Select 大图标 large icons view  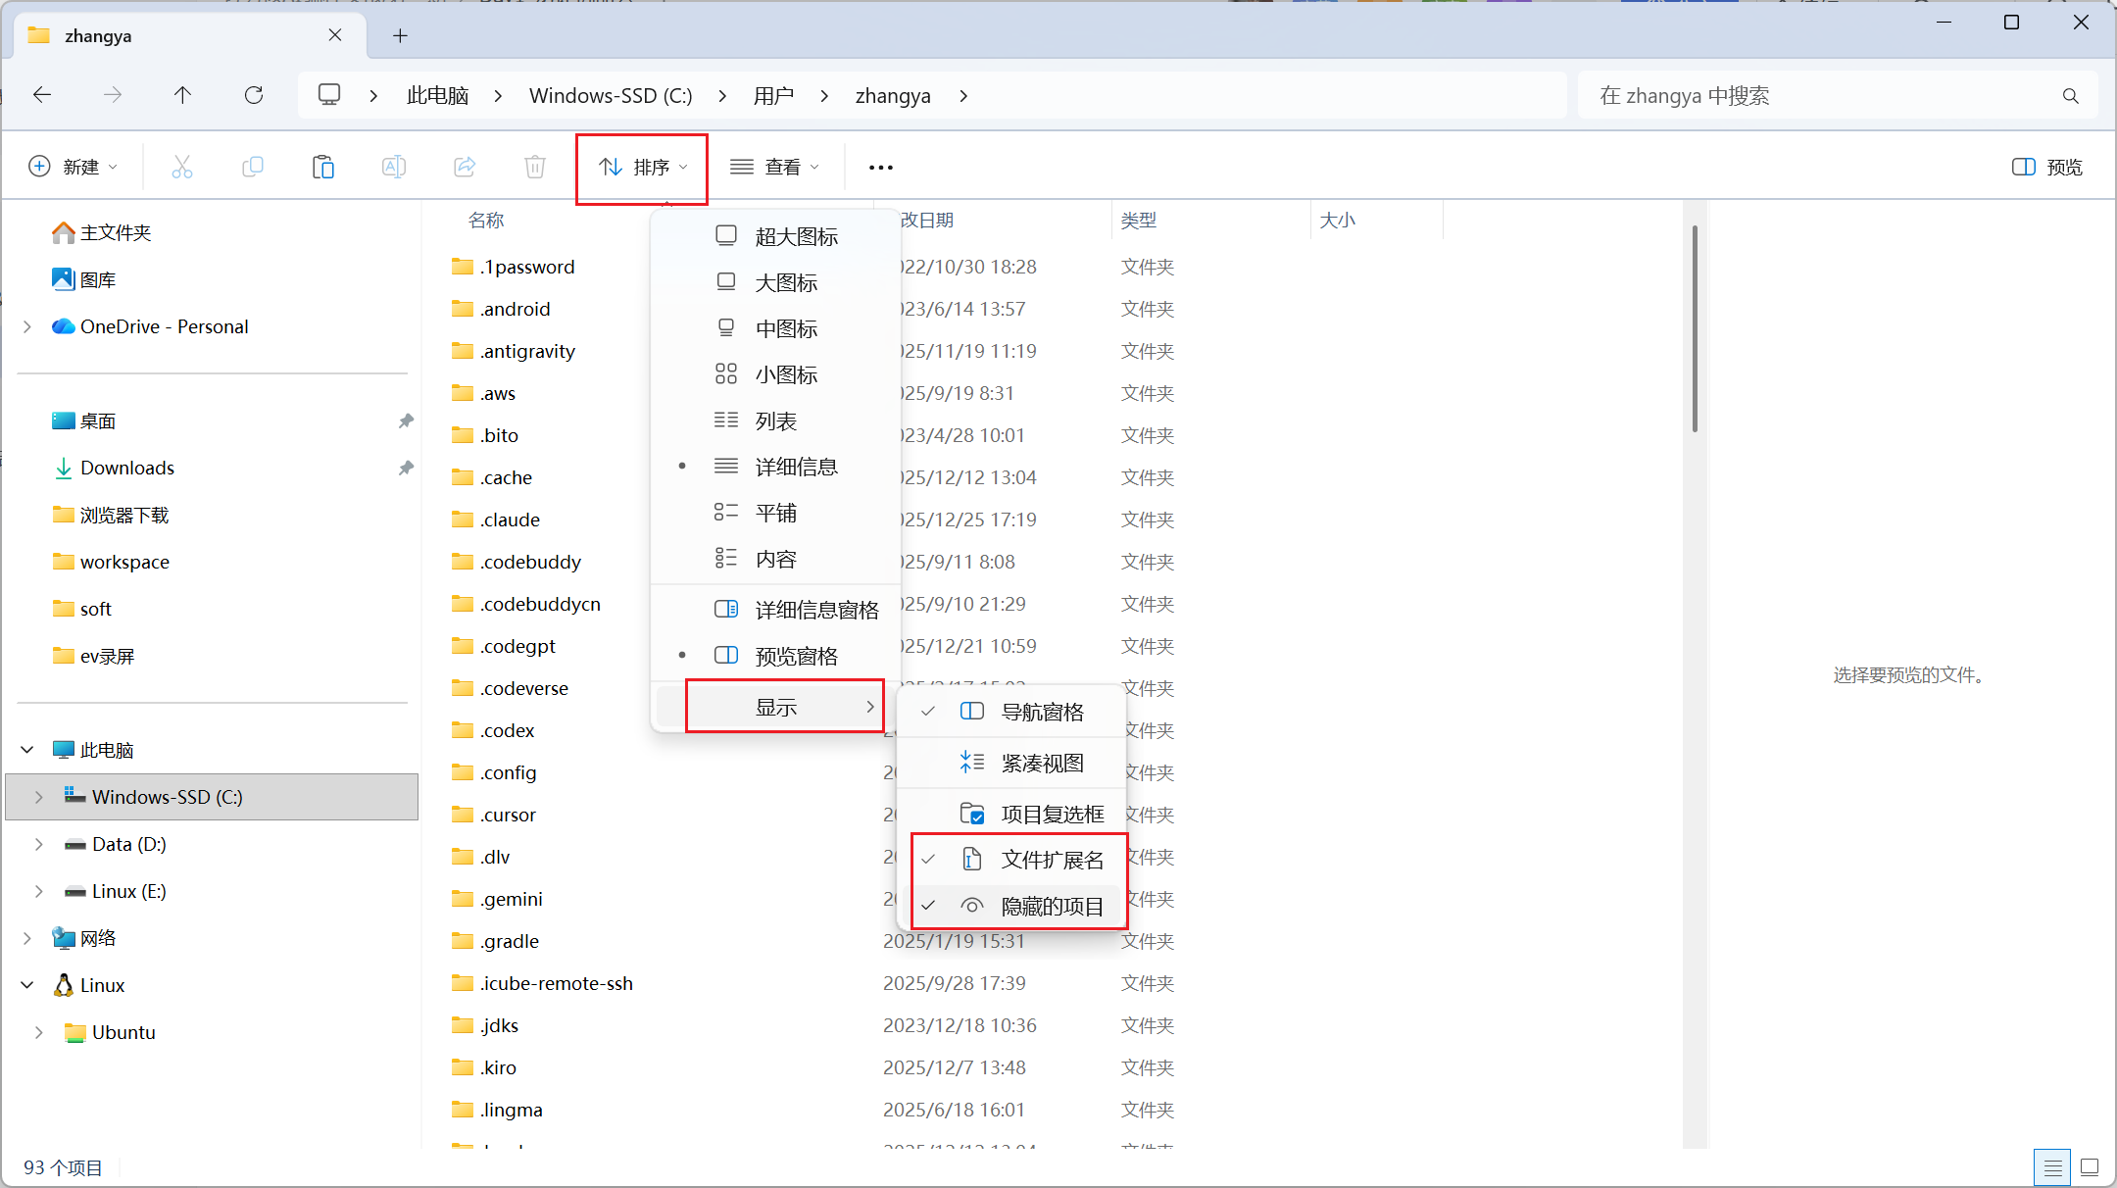[785, 283]
